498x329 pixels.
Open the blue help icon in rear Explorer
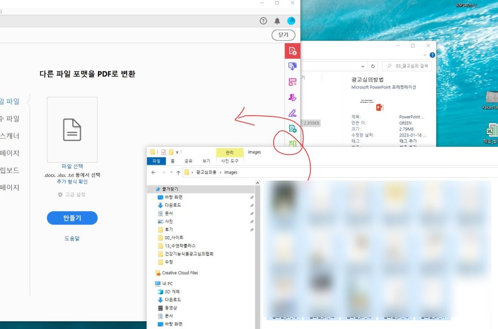tap(432, 55)
